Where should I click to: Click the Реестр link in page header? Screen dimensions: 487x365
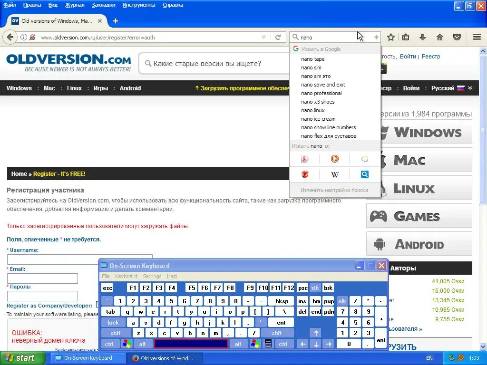click(431, 57)
